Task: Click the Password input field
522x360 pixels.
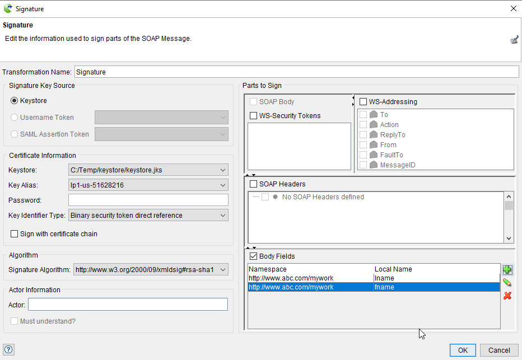Action: 148,200
